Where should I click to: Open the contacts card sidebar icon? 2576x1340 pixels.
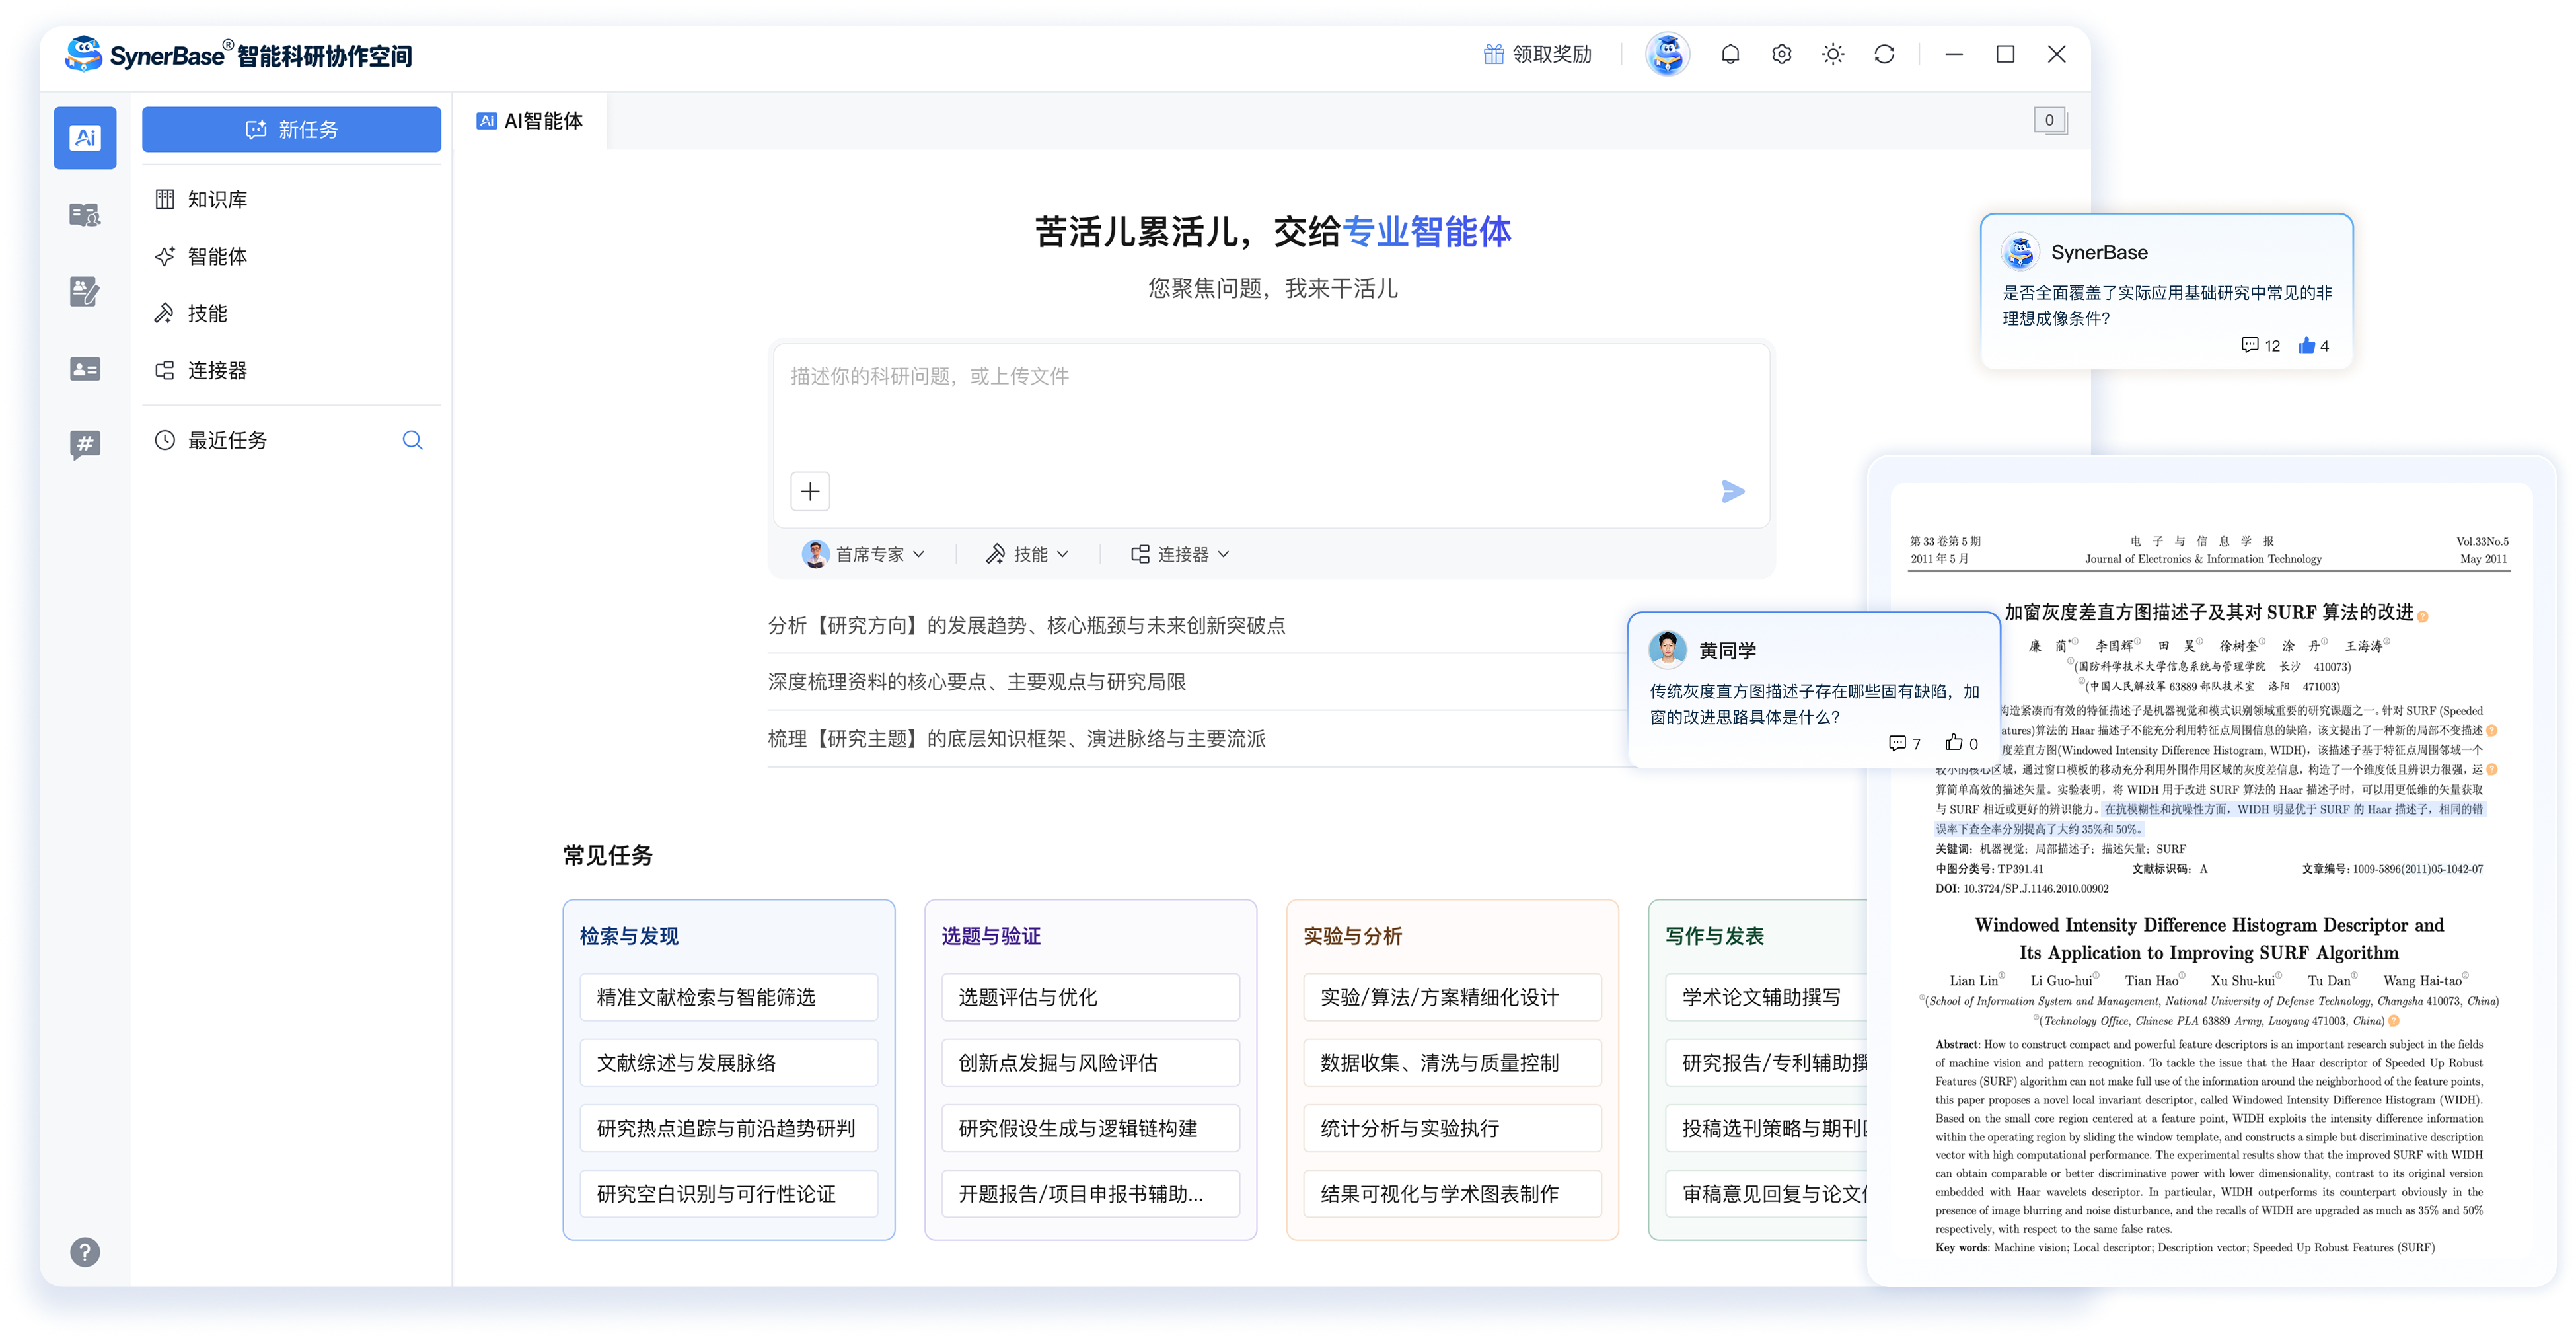(x=85, y=369)
